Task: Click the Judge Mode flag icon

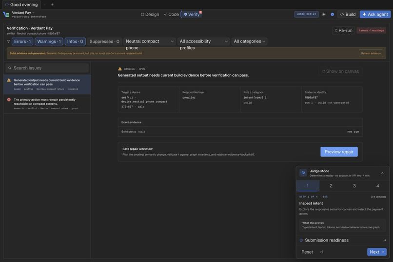Action: (x=303, y=173)
